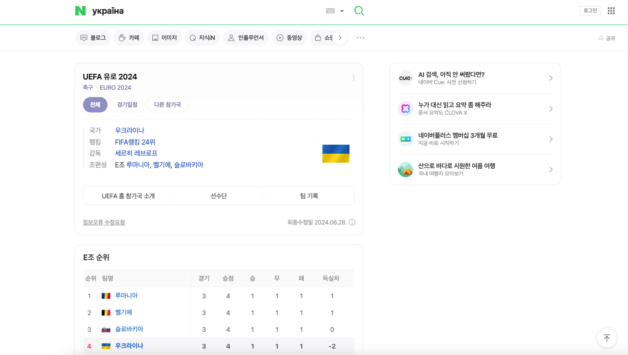
Task: Select the 카페 tab
Action: [129, 38]
